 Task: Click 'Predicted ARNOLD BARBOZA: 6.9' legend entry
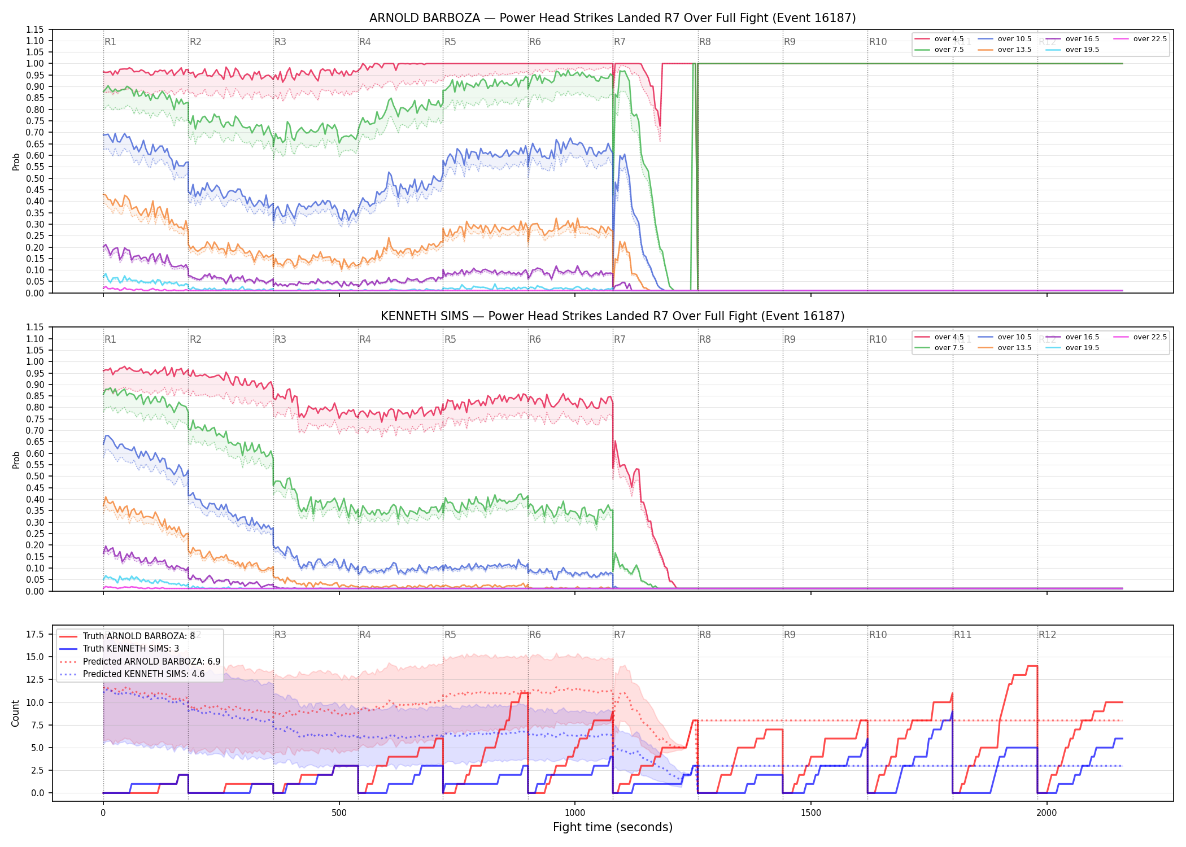coord(139,661)
